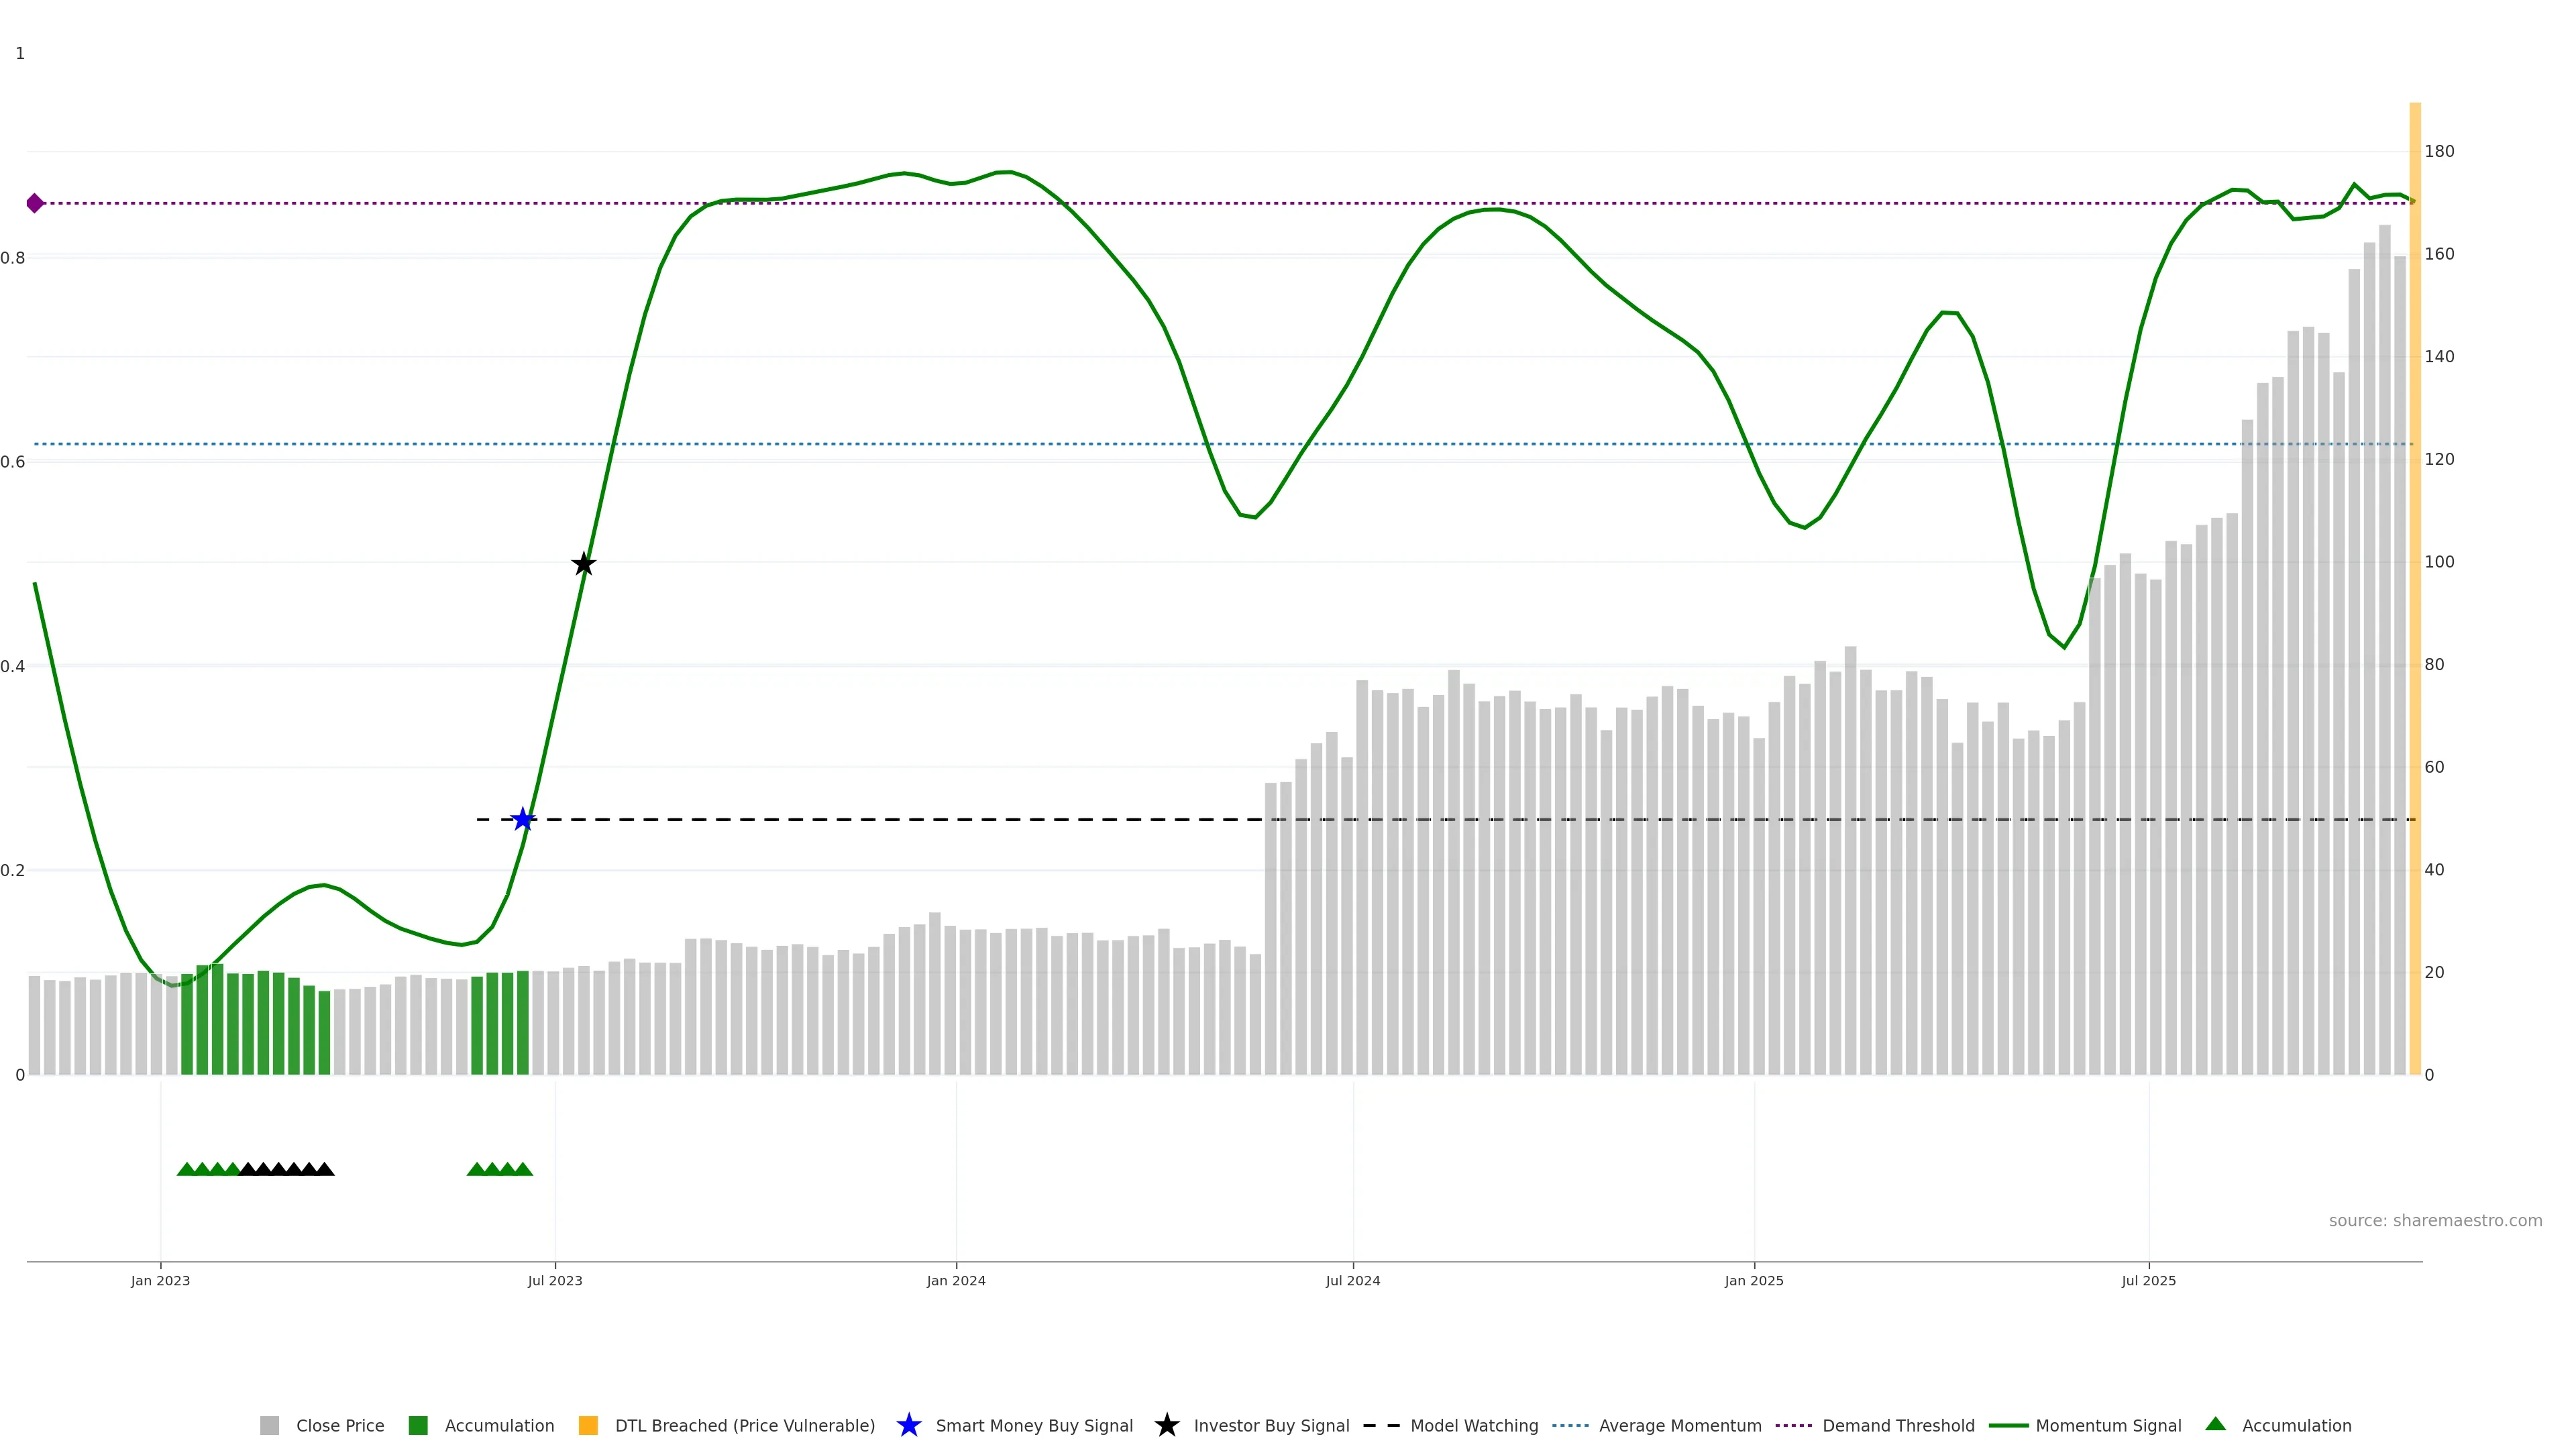Click the blue Smart Money Buy star on chart
This screenshot has height=1449, width=2576.
coord(523,820)
